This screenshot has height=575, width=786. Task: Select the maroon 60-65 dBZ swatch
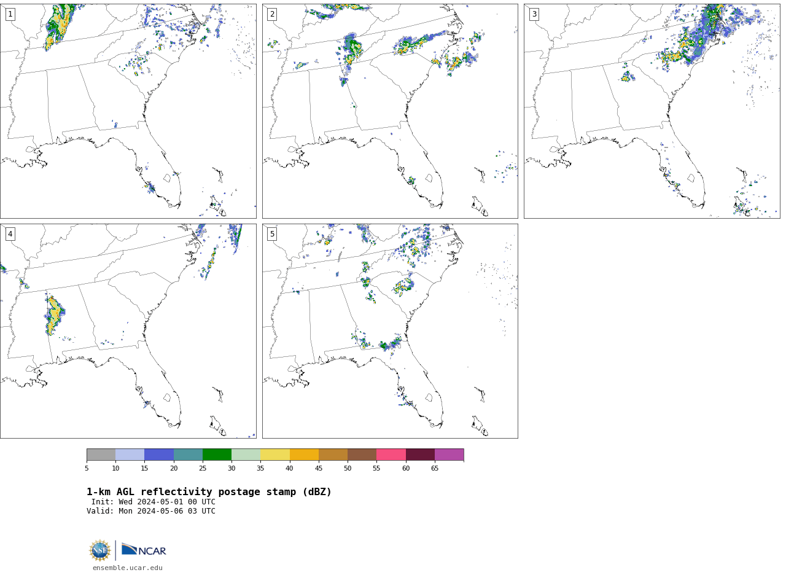(x=420, y=455)
